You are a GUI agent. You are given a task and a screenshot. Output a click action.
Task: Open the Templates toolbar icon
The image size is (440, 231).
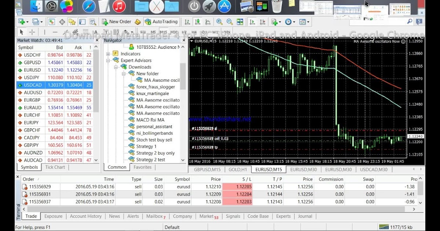coord(302,22)
